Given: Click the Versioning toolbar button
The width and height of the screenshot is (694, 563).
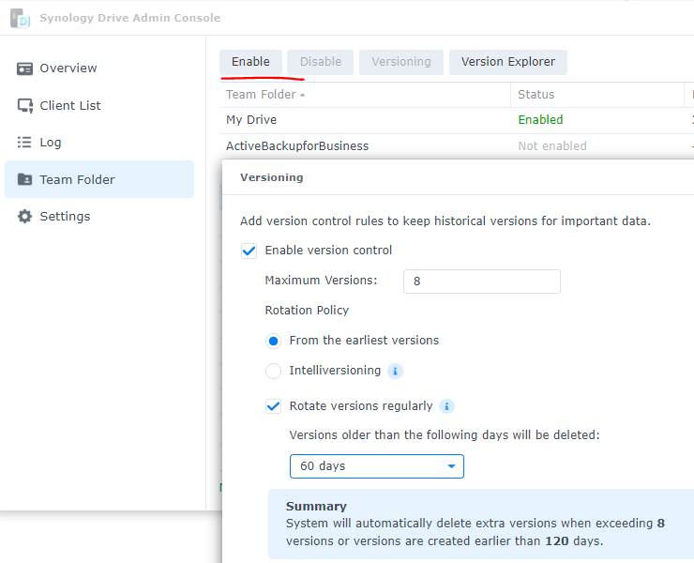Looking at the screenshot, I should [401, 62].
